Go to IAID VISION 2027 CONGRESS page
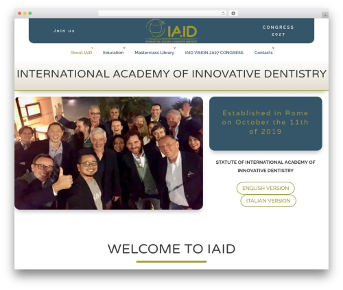This screenshot has height=290, width=343. (214, 53)
